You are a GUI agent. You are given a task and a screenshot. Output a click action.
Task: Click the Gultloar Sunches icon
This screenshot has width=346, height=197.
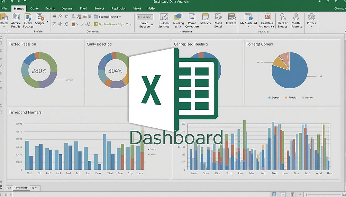(164, 17)
